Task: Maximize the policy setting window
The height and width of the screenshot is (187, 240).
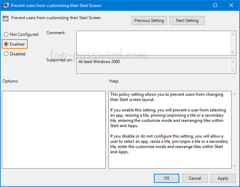Action: tap(216, 6)
